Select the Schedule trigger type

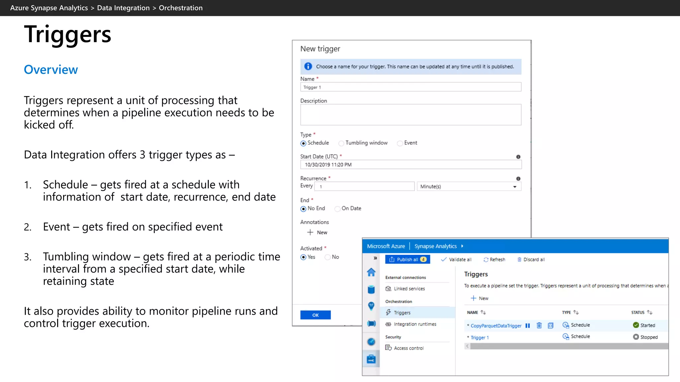click(x=303, y=143)
